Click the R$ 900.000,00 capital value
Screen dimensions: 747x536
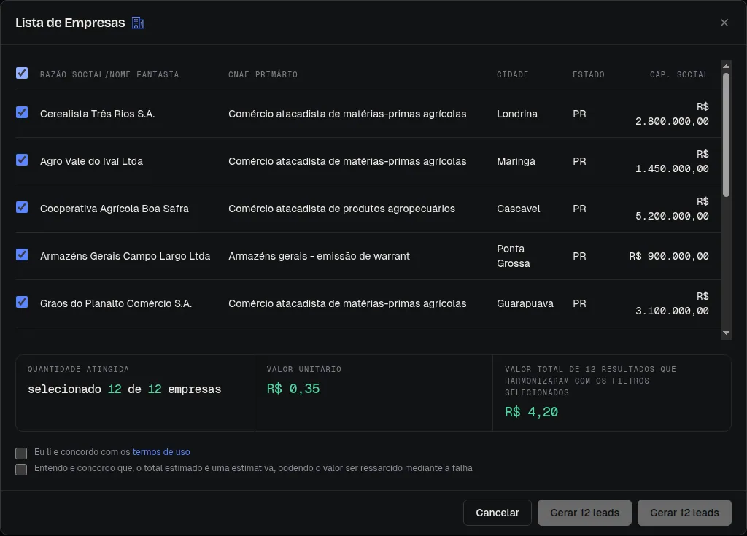click(669, 256)
